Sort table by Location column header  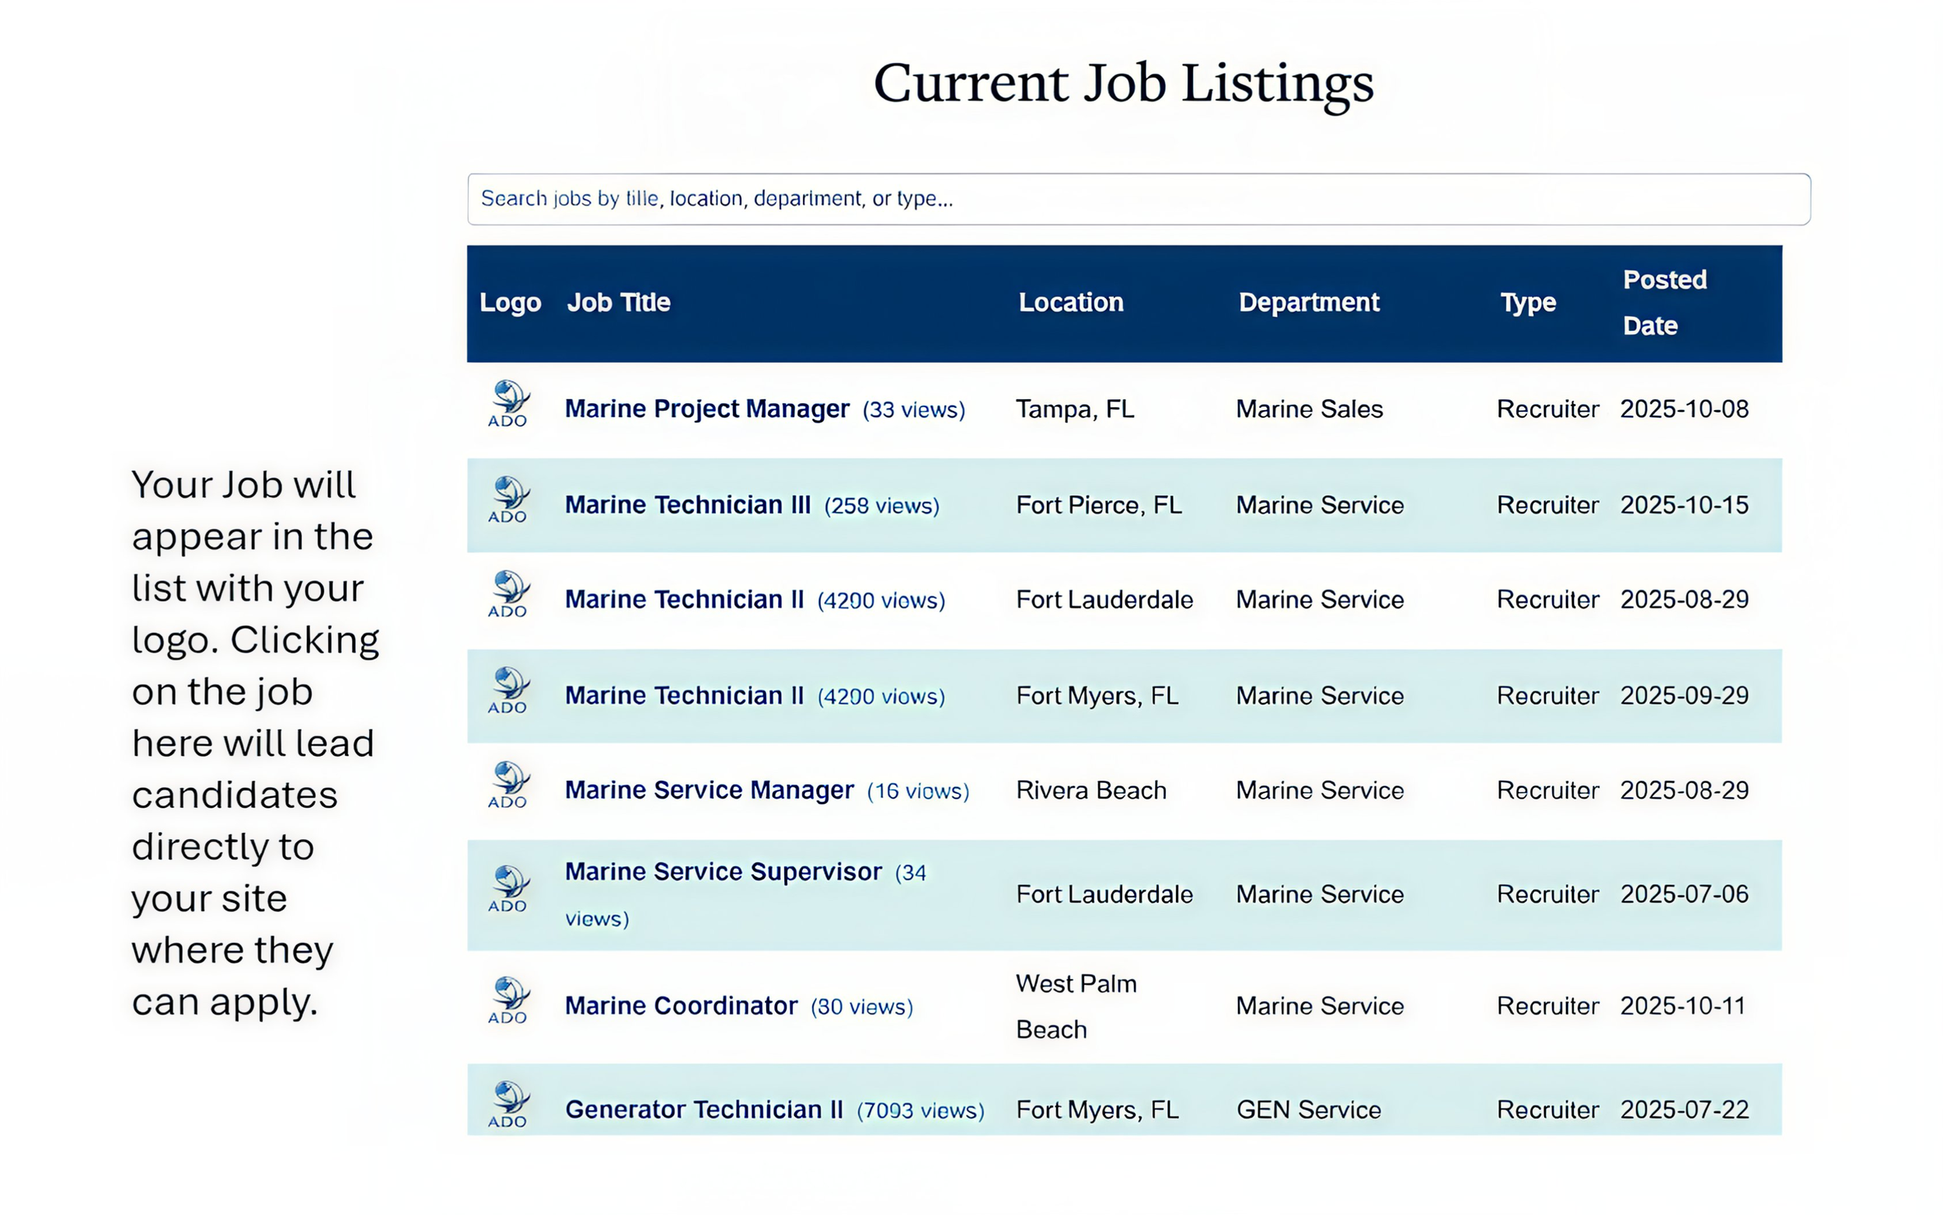1070,303
